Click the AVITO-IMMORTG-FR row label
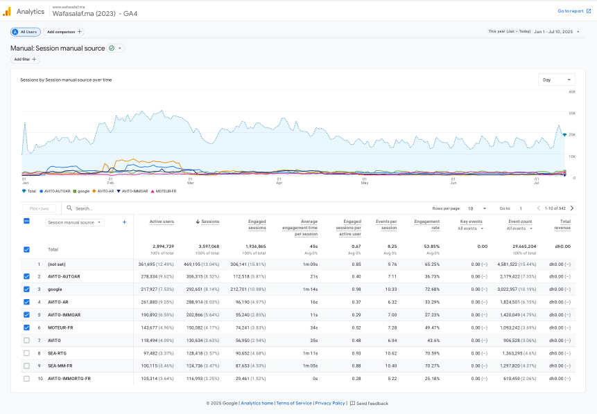597x414 pixels. click(x=69, y=379)
